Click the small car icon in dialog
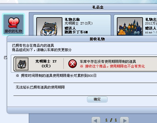The height and width of the screenshot is (123, 157). coord(22,64)
